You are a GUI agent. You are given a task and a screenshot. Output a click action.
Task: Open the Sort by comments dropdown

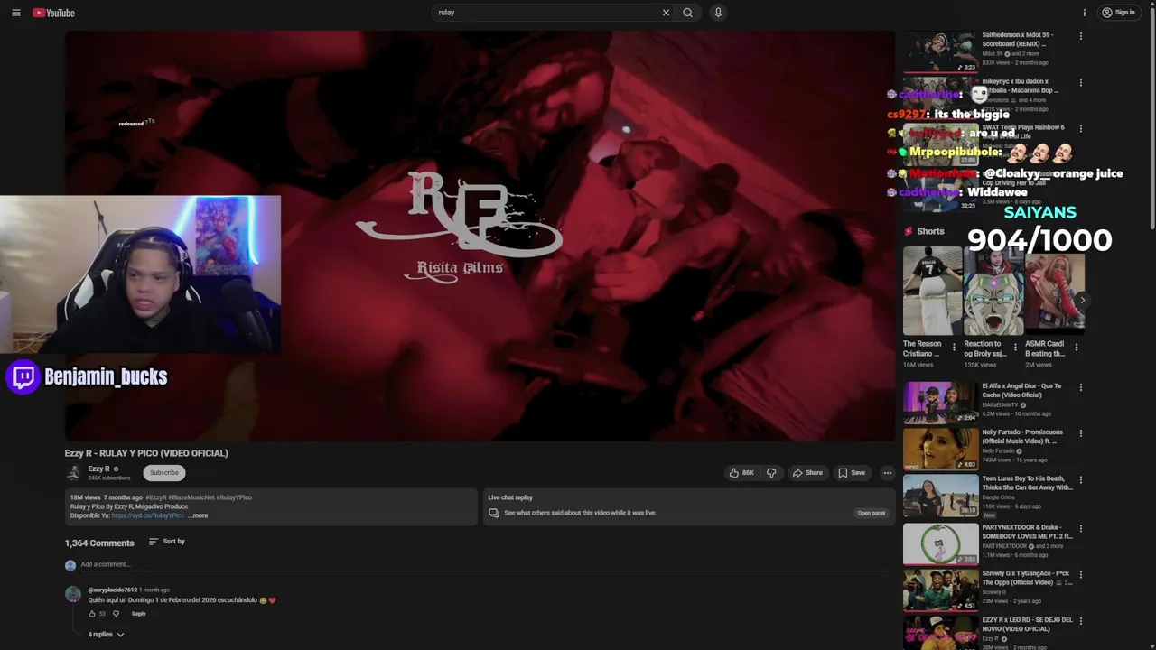(x=167, y=542)
